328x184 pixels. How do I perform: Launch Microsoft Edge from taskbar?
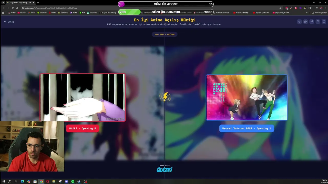point(22,181)
